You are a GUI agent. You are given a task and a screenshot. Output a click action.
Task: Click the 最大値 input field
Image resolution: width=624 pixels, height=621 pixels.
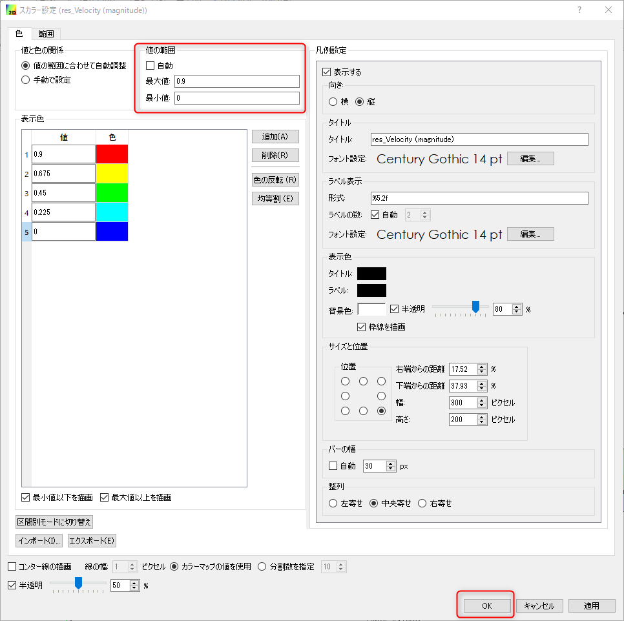(237, 81)
